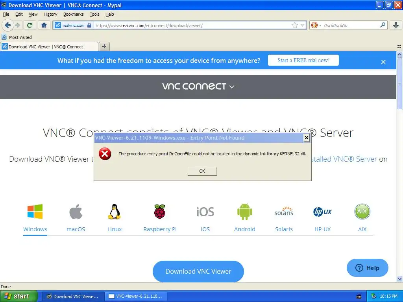This screenshot has width=403, height=302.
Task: Reload the page with the refresh icon
Action: point(30,25)
